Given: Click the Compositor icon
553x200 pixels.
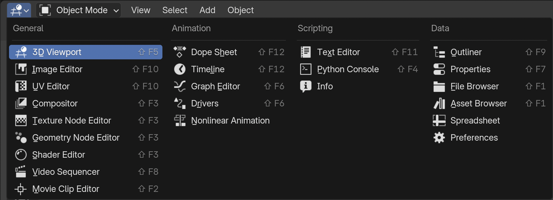Looking at the screenshot, I should pos(21,103).
